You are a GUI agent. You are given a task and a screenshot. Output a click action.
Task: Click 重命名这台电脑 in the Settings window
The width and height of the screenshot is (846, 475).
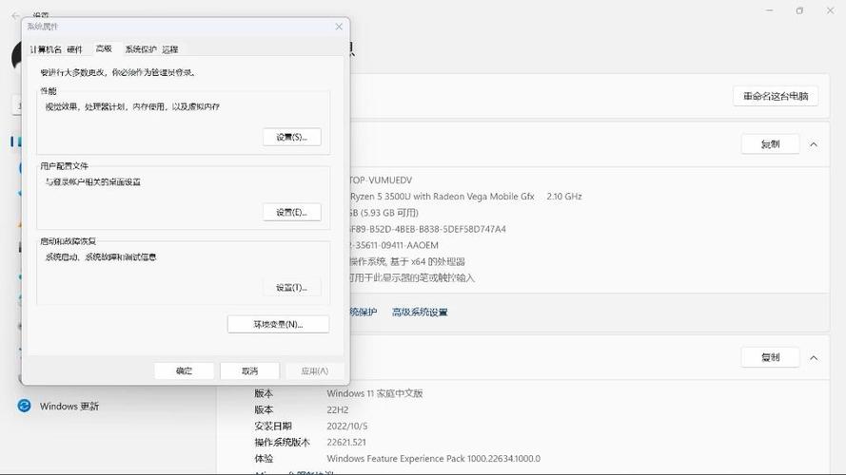(776, 96)
